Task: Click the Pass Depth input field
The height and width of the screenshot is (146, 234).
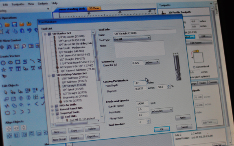Action: pos(140,83)
